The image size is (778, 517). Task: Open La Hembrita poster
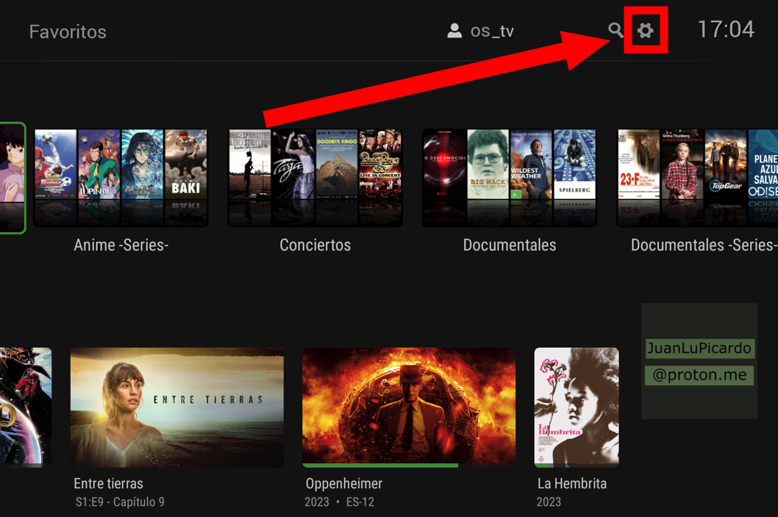click(x=576, y=406)
